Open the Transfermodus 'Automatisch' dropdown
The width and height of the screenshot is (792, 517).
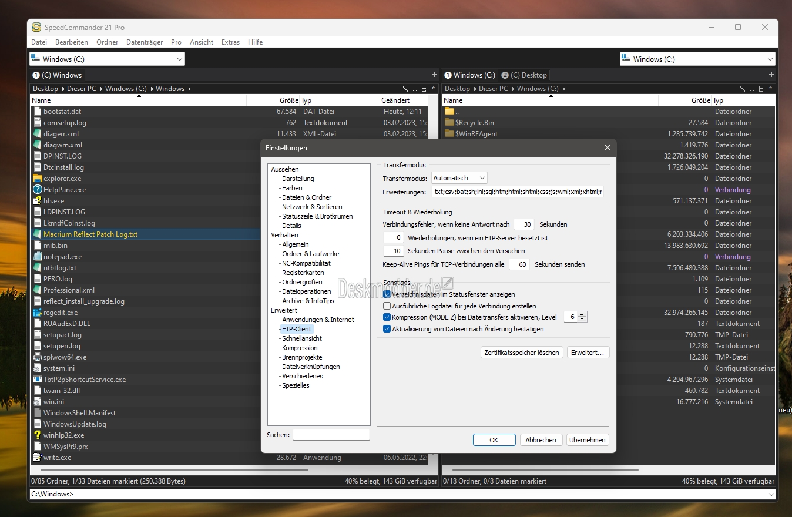pyautogui.click(x=459, y=178)
